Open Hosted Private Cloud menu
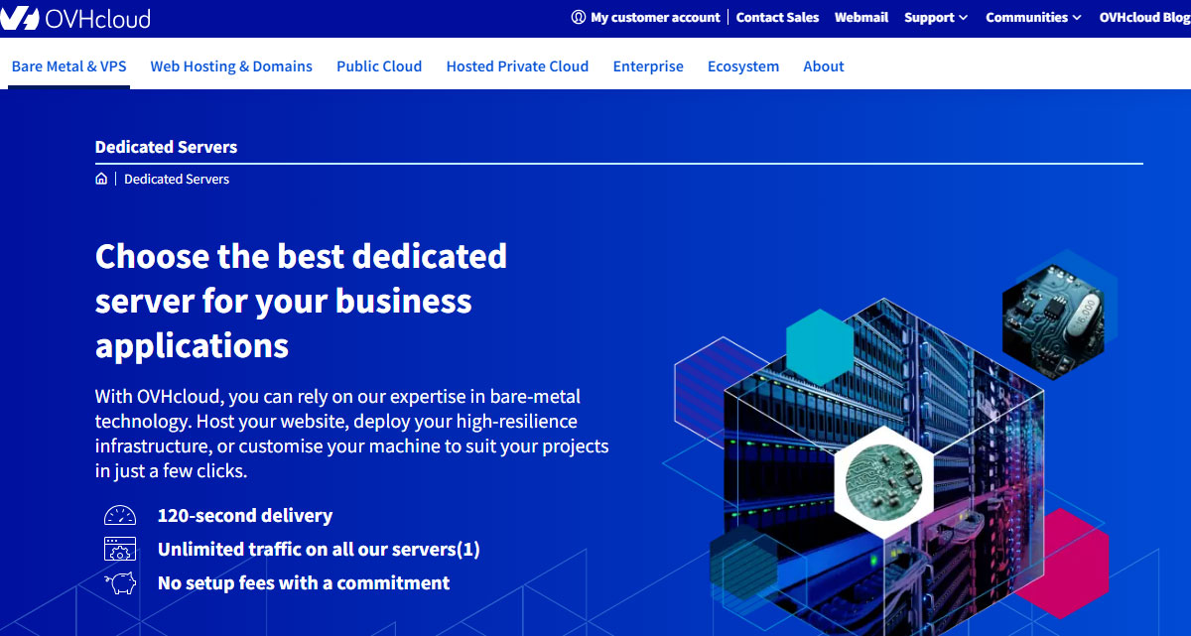This screenshot has width=1191, height=636. coord(517,66)
